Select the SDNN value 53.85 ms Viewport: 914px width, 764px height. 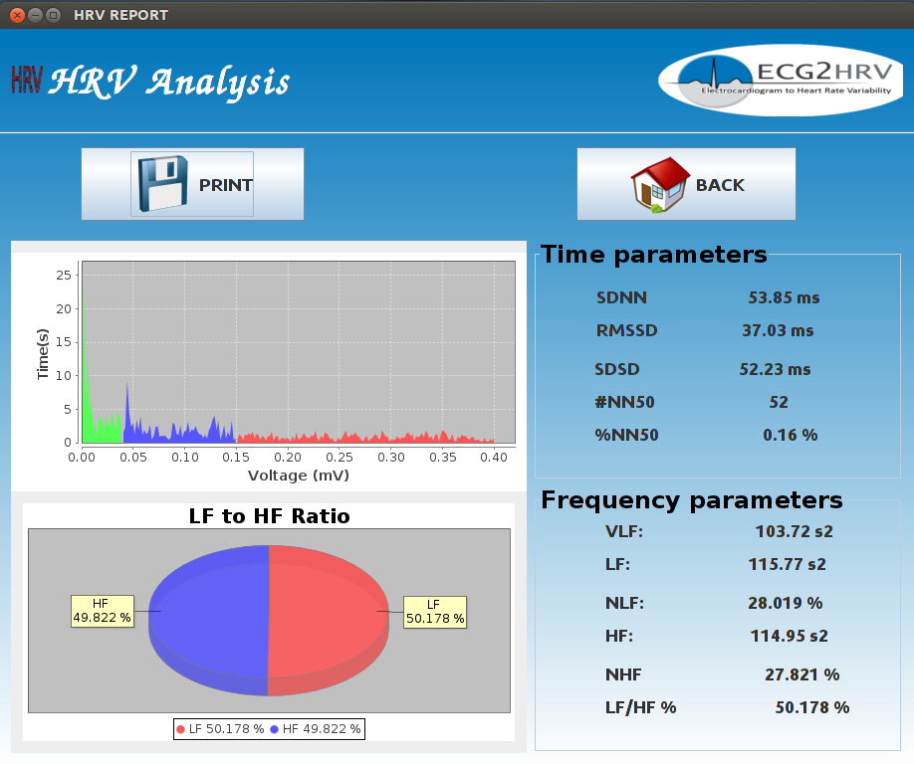pos(784,297)
